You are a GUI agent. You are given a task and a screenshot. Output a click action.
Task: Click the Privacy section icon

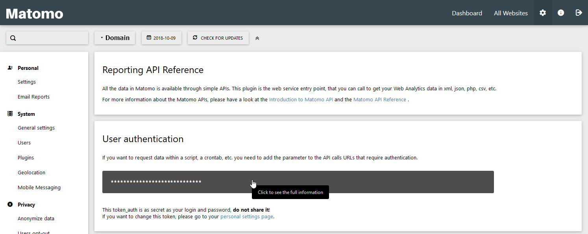coord(10,205)
